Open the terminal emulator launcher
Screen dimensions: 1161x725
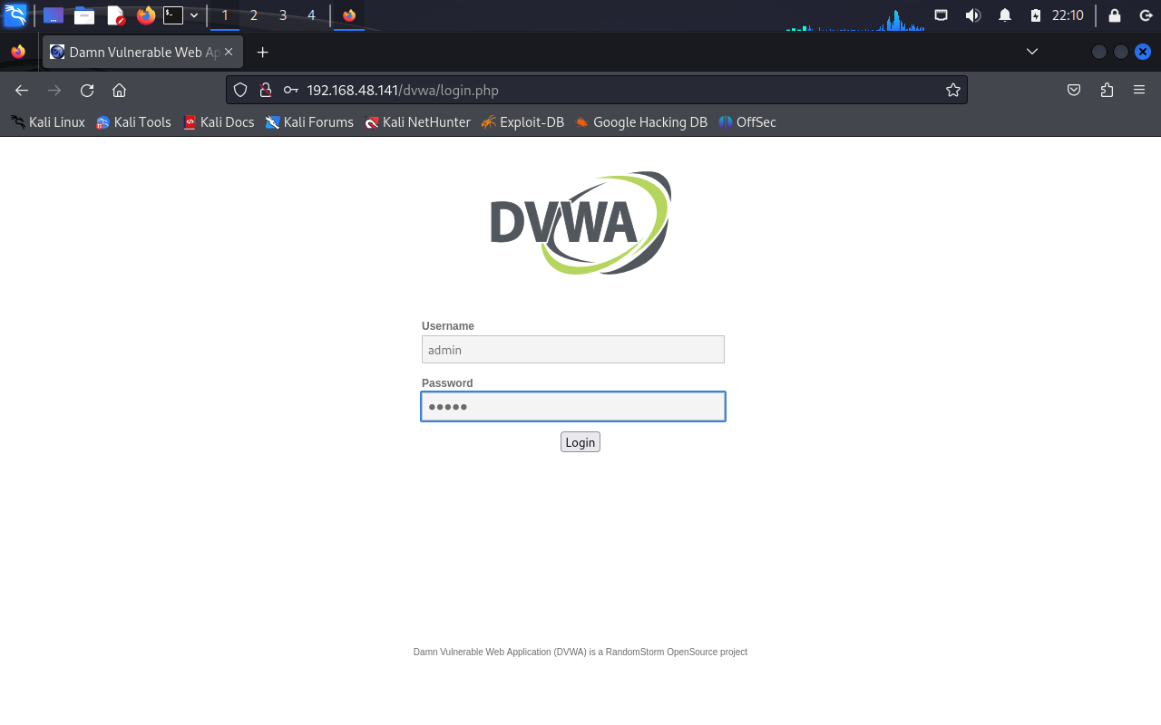(x=173, y=15)
